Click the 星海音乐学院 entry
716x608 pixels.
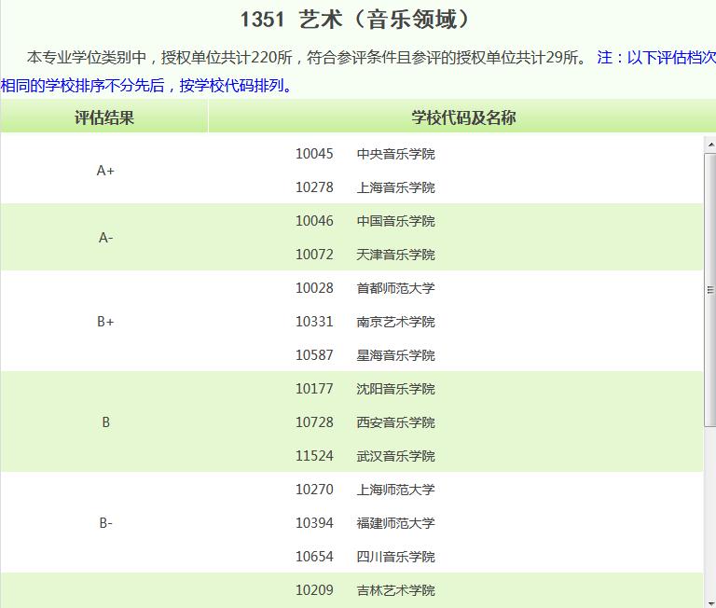pyautogui.click(x=395, y=355)
